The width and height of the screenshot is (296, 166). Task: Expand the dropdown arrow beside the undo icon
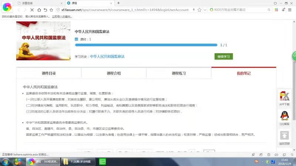(x=48, y=10)
